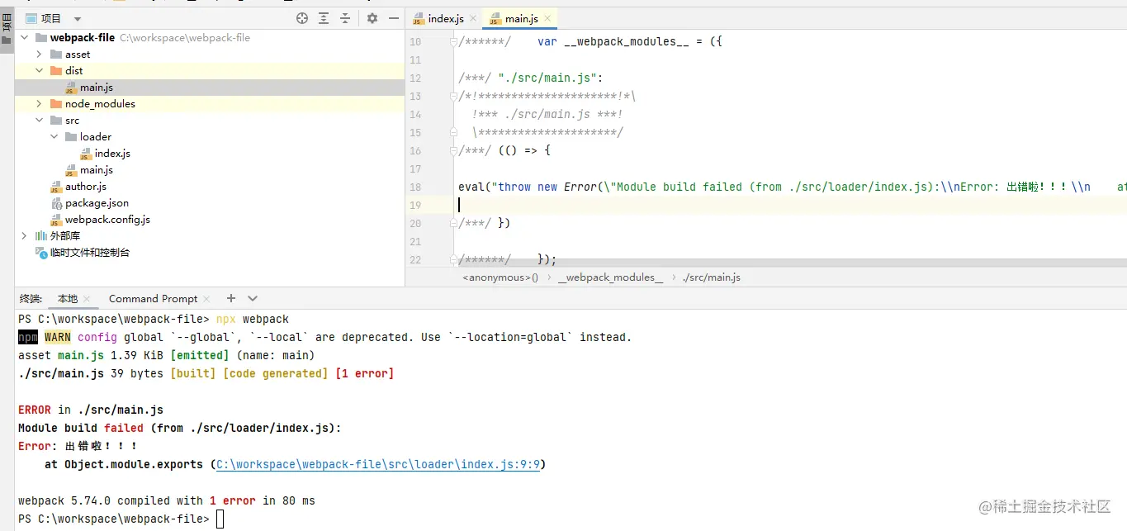The height and width of the screenshot is (531, 1127).
Task: Click the asset folder icon
Action: coord(56,55)
